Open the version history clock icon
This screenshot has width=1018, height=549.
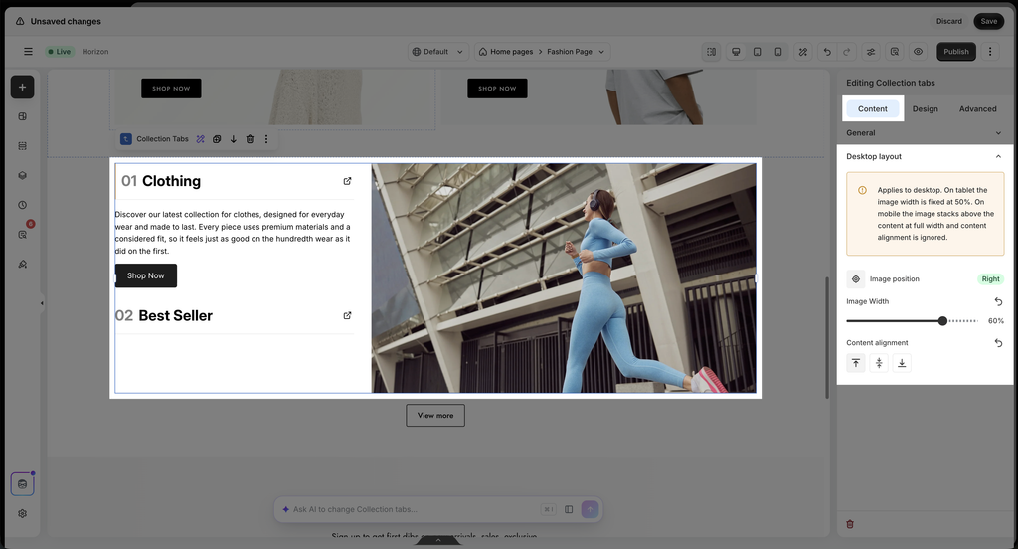point(22,205)
